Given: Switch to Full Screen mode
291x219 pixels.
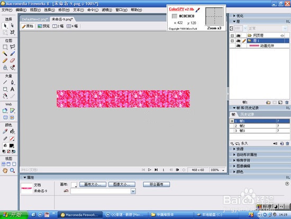Looking at the screenshot, I should [x=14, y=164].
